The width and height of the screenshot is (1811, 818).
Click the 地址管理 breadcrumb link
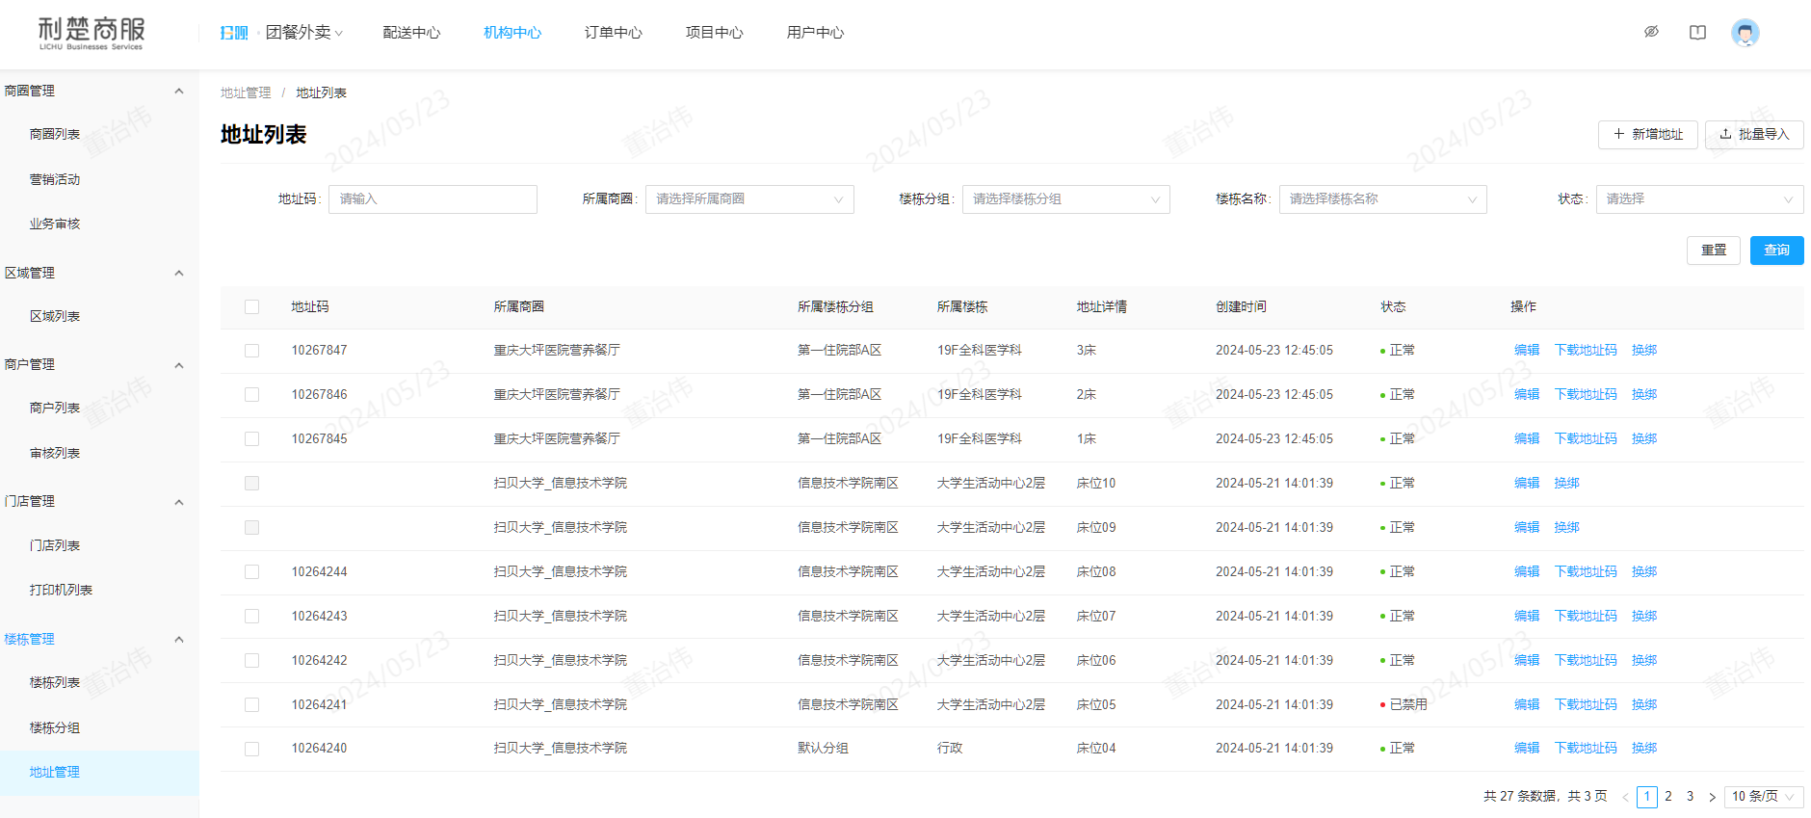pyautogui.click(x=246, y=93)
